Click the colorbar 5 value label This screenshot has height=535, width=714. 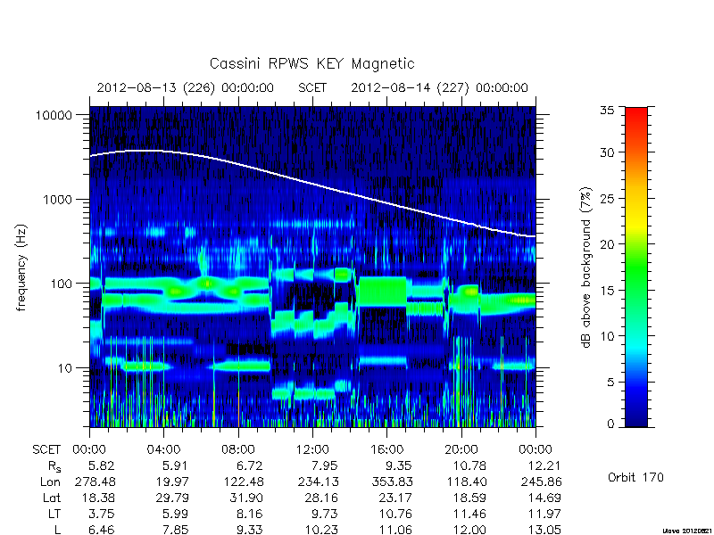click(610, 383)
